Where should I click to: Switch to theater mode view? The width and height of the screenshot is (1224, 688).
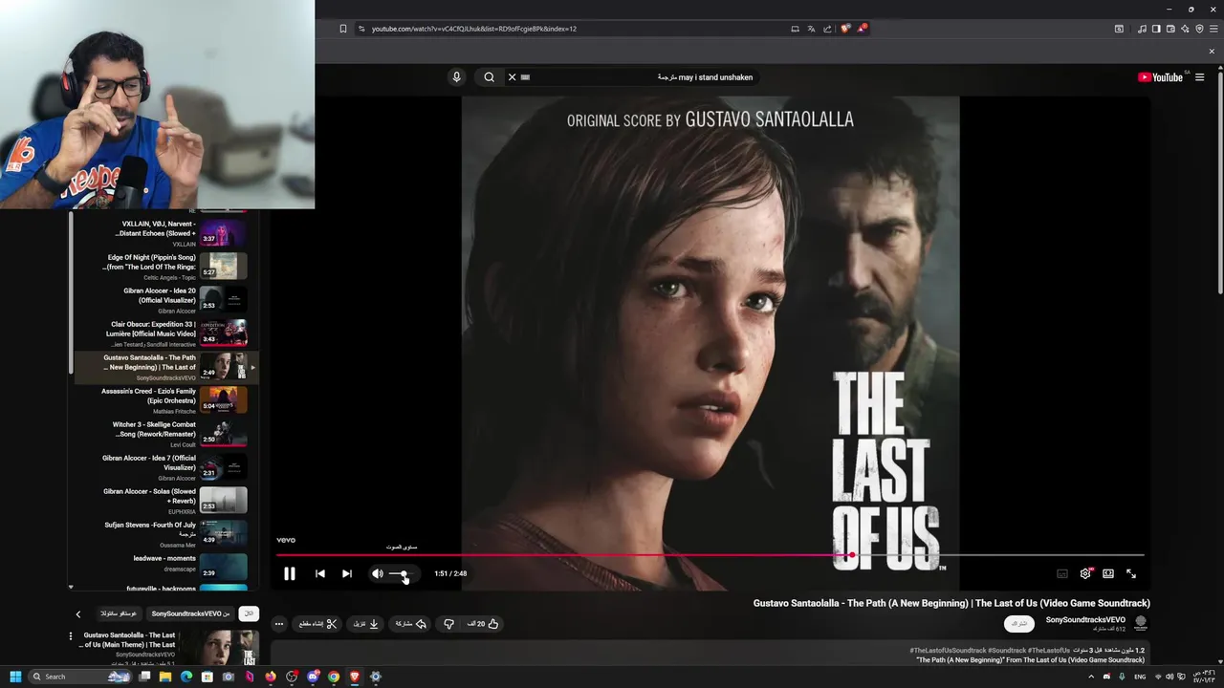(x=1108, y=573)
